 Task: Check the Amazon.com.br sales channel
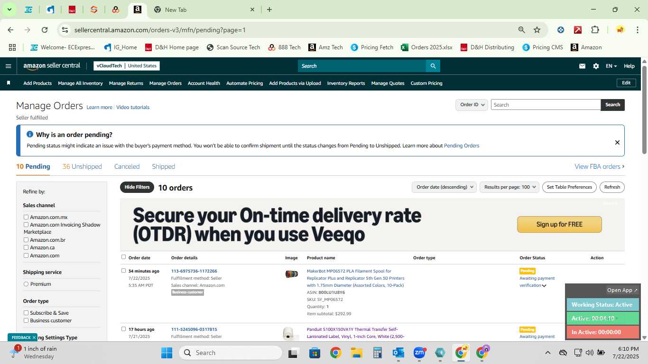(x=26, y=240)
